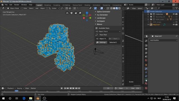Play the animation forward
Screen dimensions: 179x101
tap(73, 88)
